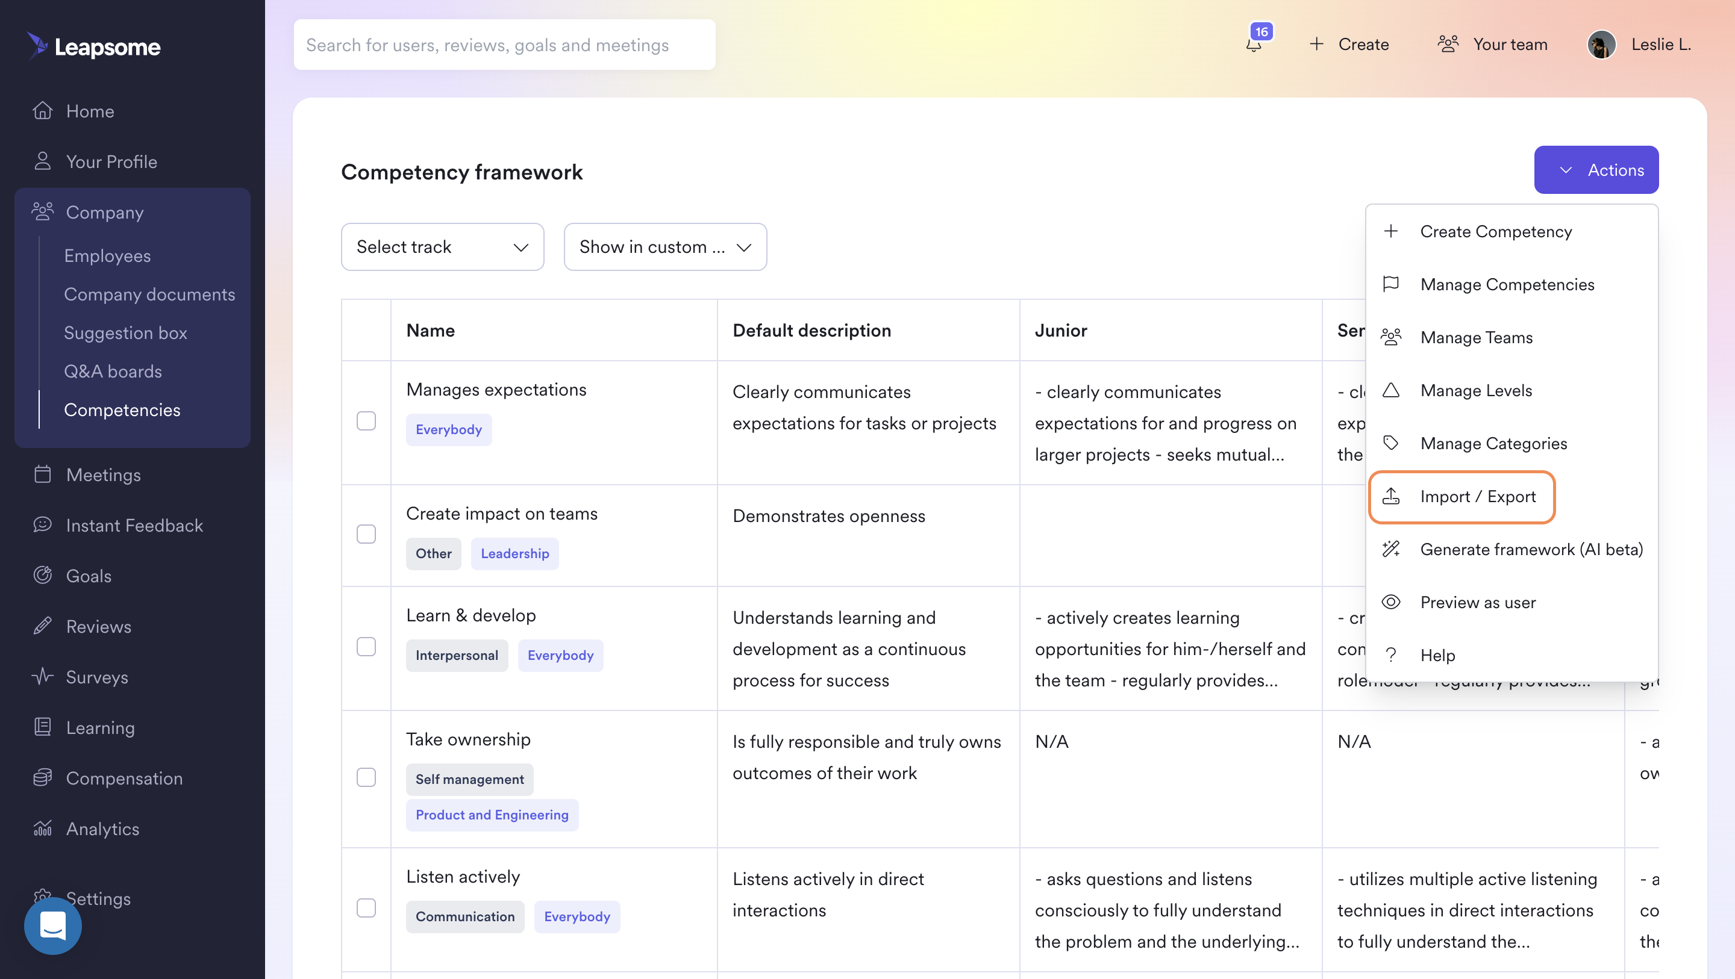1735x979 pixels.
Task: Check the Create impact on teams checkbox
Action: (366, 534)
